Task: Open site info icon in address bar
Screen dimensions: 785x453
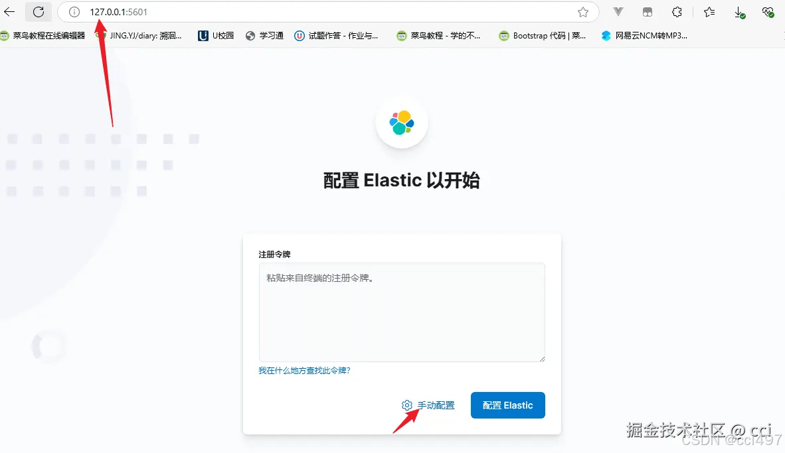Action: coord(74,12)
